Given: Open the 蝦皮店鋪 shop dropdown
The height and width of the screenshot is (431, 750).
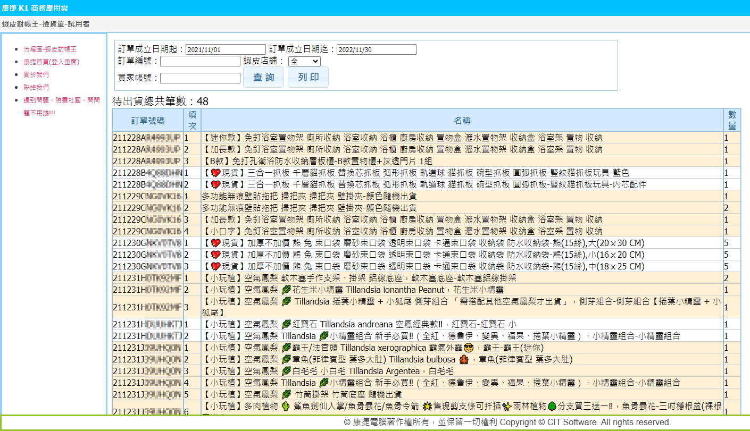Looking at the screenshot, I should click(x=304, y=62).
